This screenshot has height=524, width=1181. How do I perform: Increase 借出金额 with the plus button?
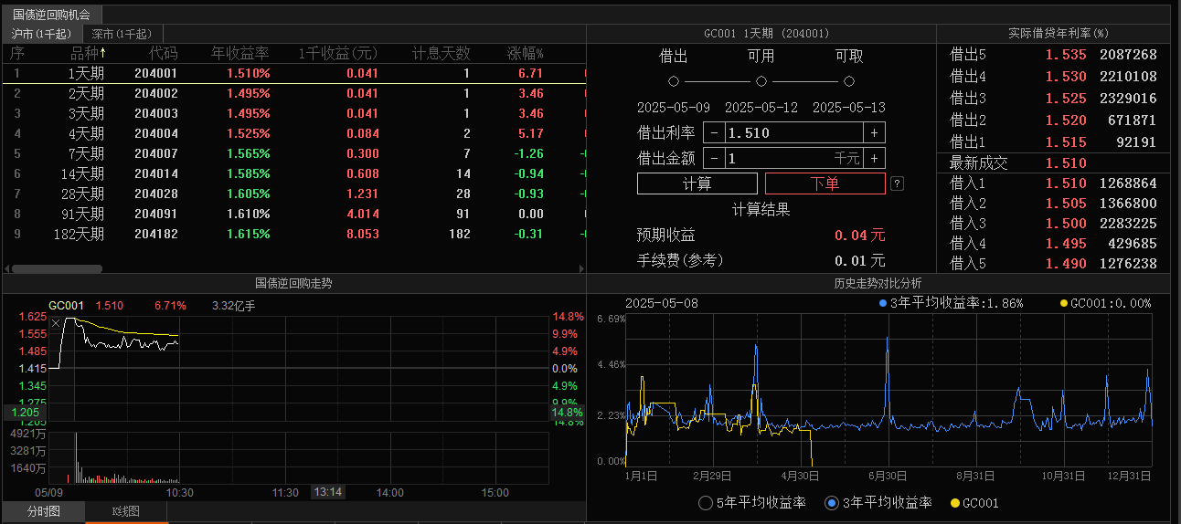875,159
